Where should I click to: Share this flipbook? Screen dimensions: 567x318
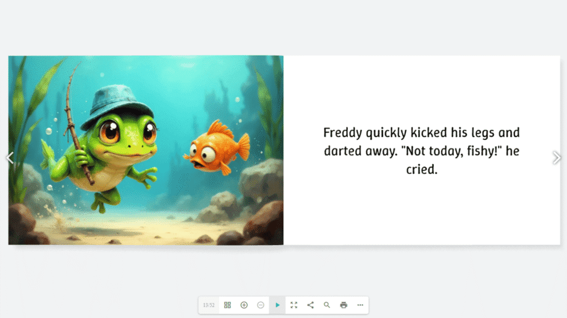(310, 305)
